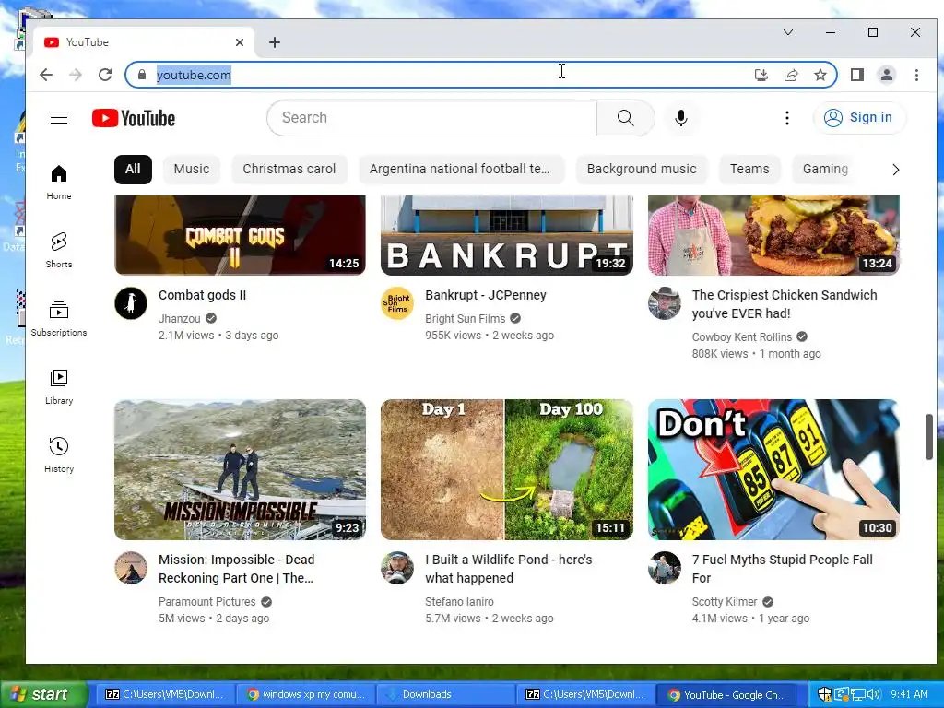Select Argentina national football team chip
This screenshot has height=708, width=944.
coord(461,170)
